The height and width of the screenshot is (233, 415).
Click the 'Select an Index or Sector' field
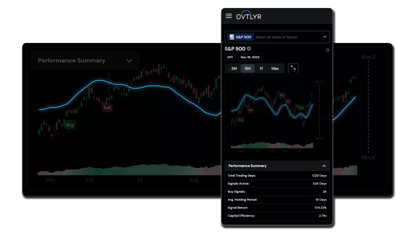[x=276, y=37]
